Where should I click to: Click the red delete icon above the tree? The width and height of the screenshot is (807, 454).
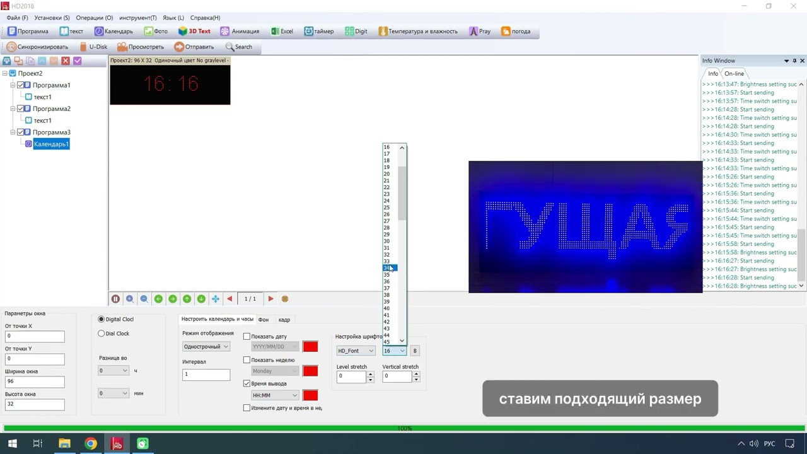coord(66,61)
